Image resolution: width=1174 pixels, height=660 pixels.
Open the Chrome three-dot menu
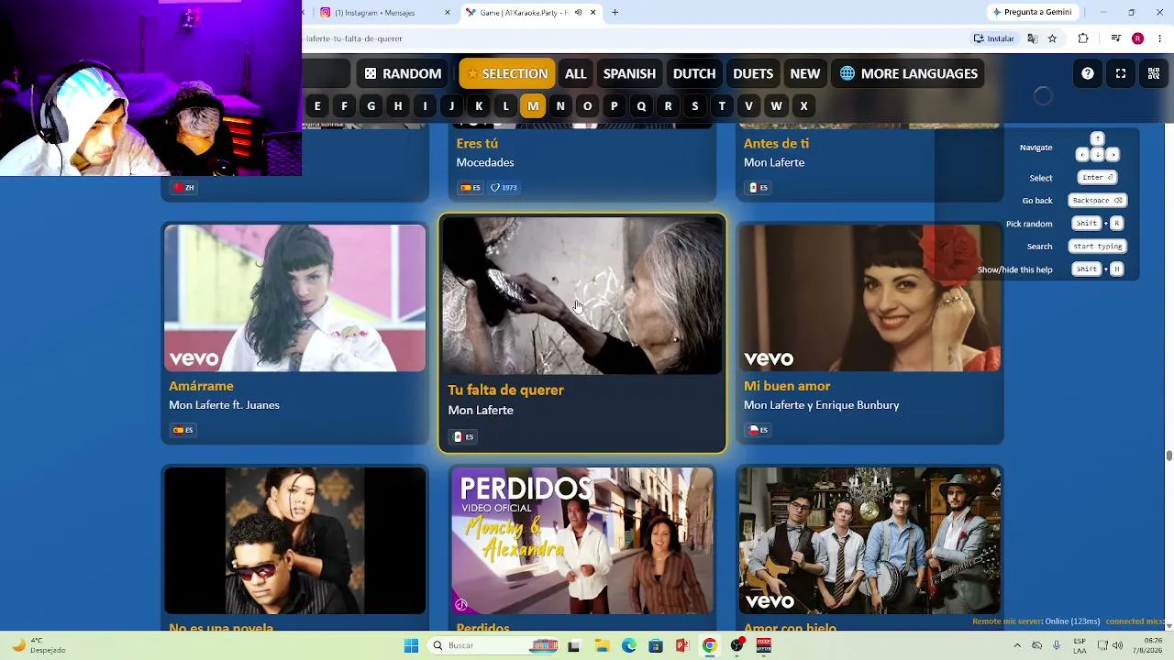(x=1160, y=38)
